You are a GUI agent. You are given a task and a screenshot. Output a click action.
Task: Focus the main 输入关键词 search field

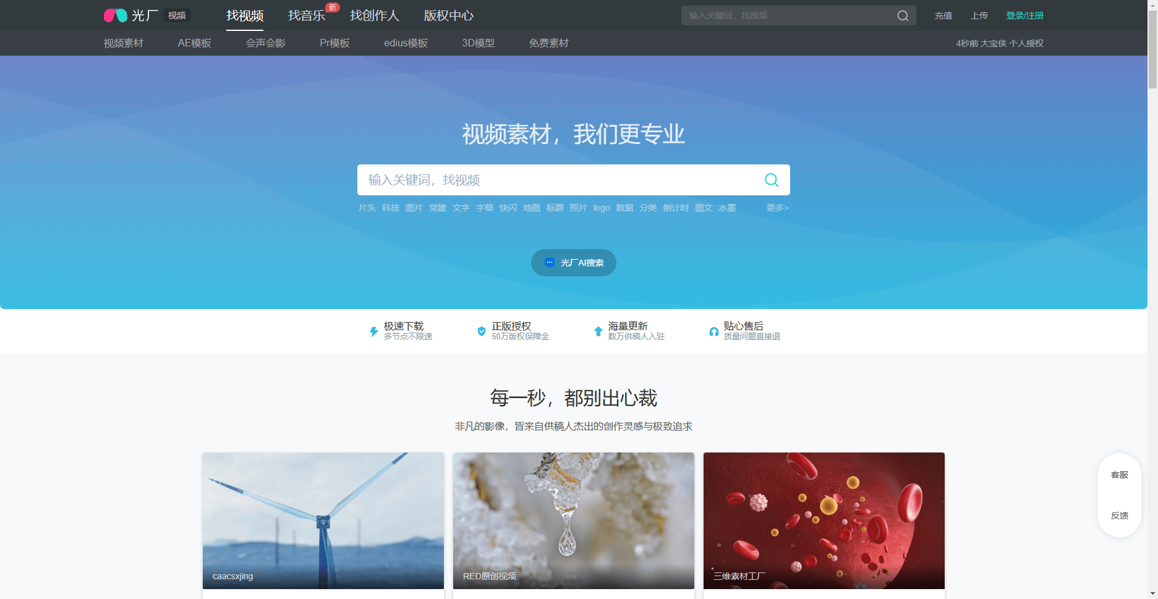pos(556,180)
